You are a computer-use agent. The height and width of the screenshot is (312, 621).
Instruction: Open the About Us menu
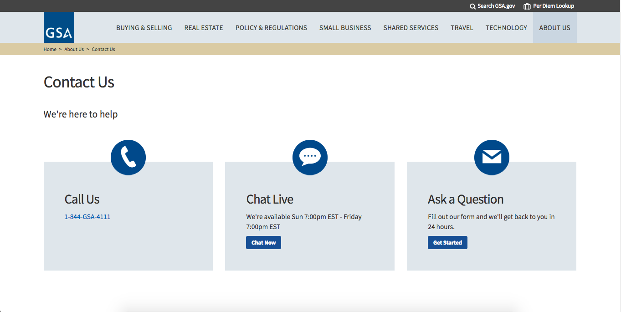[x=554, y=28]
